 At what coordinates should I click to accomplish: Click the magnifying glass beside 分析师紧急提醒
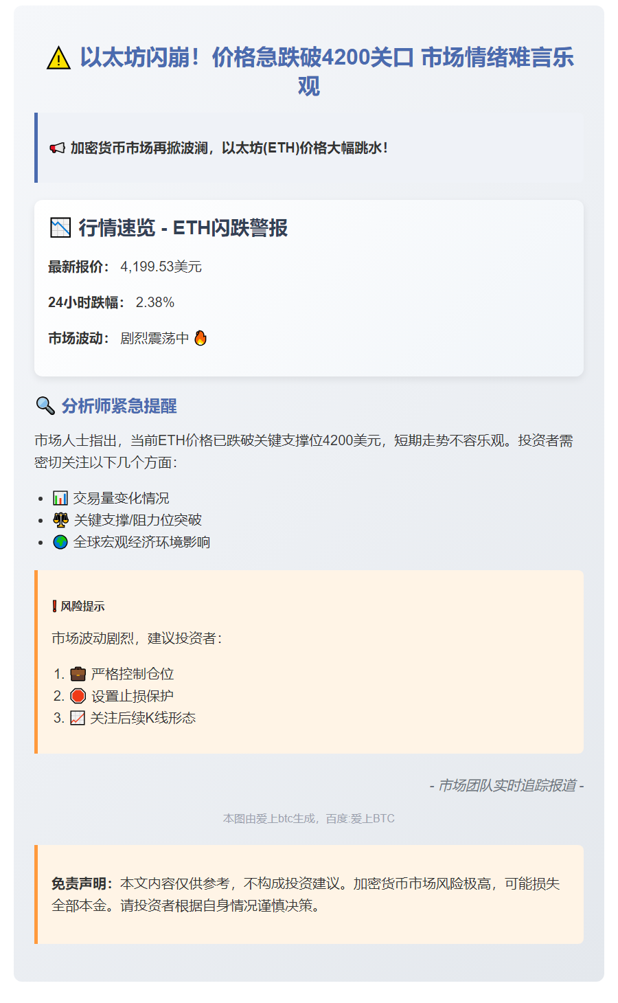coord(45,406)
